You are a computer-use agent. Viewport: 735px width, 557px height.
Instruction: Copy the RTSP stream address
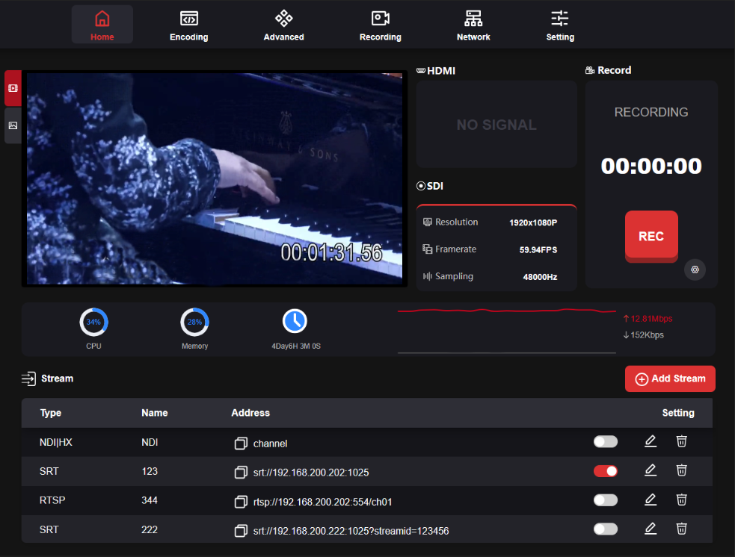241,501
